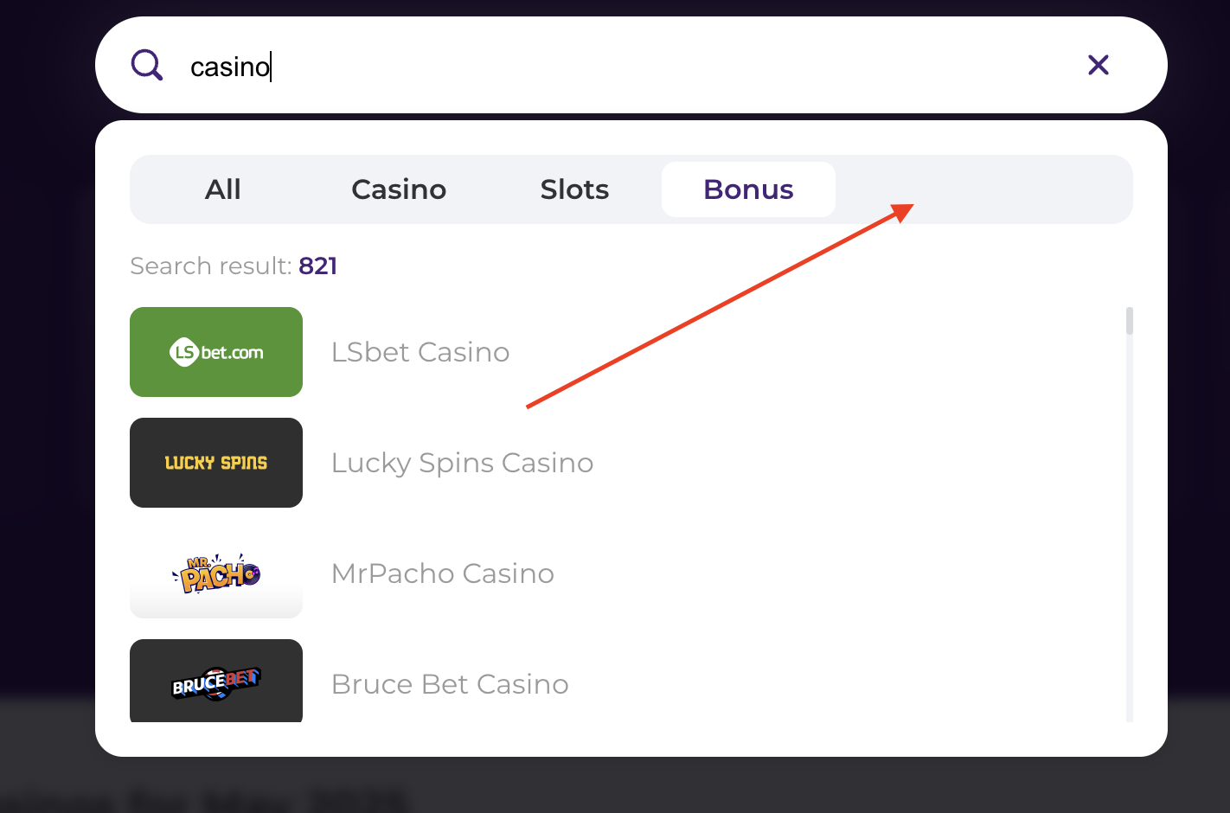Click the magnifying glass search icon
The width and height of the screenshot is (1230, 813).
[147, 65]
